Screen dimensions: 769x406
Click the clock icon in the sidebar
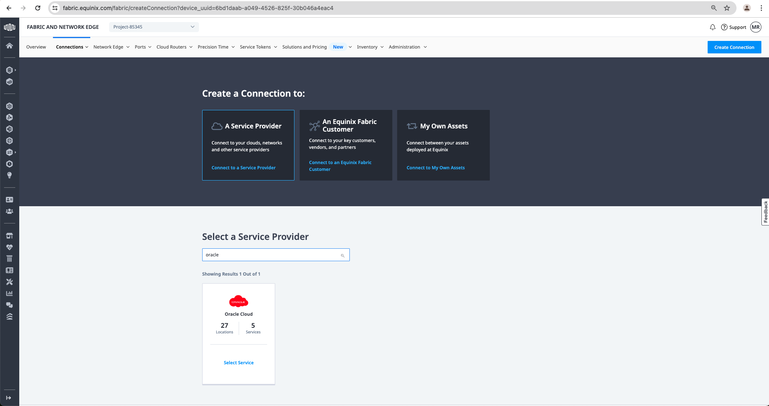[9, 164]
